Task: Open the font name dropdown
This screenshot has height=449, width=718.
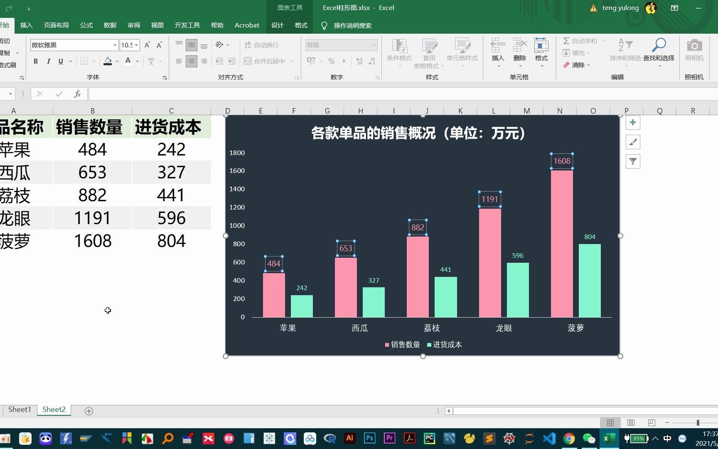Action: point(115,45)
